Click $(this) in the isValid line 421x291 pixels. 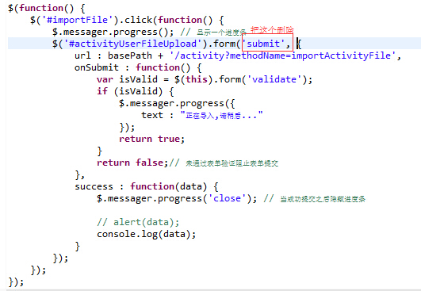tap(193, 79)
